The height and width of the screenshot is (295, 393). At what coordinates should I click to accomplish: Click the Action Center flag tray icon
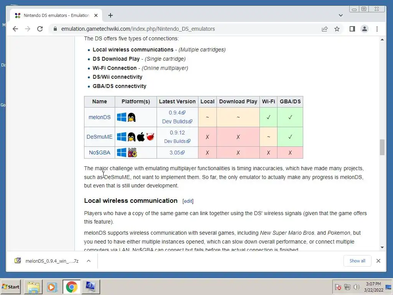click(338, 287)
